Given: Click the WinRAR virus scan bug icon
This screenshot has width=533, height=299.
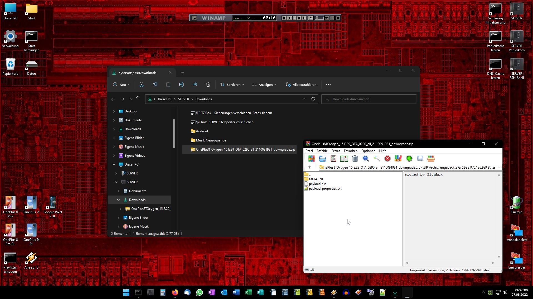Looking at the screenshot, I should [409, 158].
